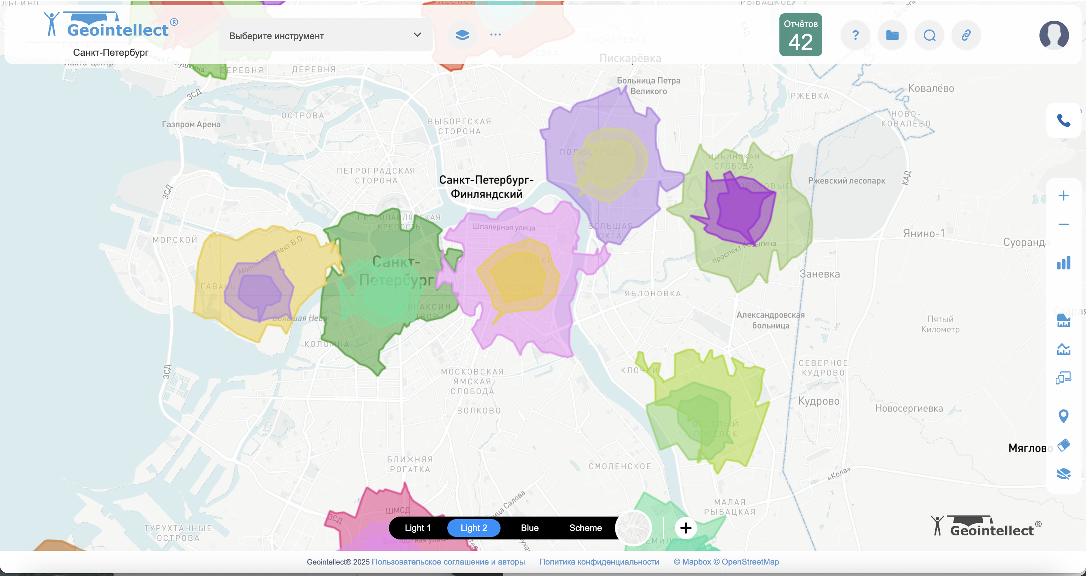This screenshot has width=1086, height=576.
Task: Click the 'Санкт-Петербург' city name under logo
Action: tap(111, 53)
